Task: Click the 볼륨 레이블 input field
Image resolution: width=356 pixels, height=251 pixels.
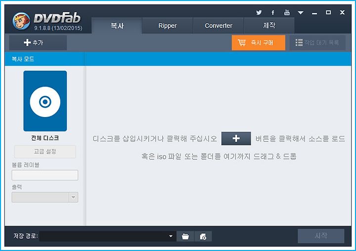Action: (x=45, y=175)
